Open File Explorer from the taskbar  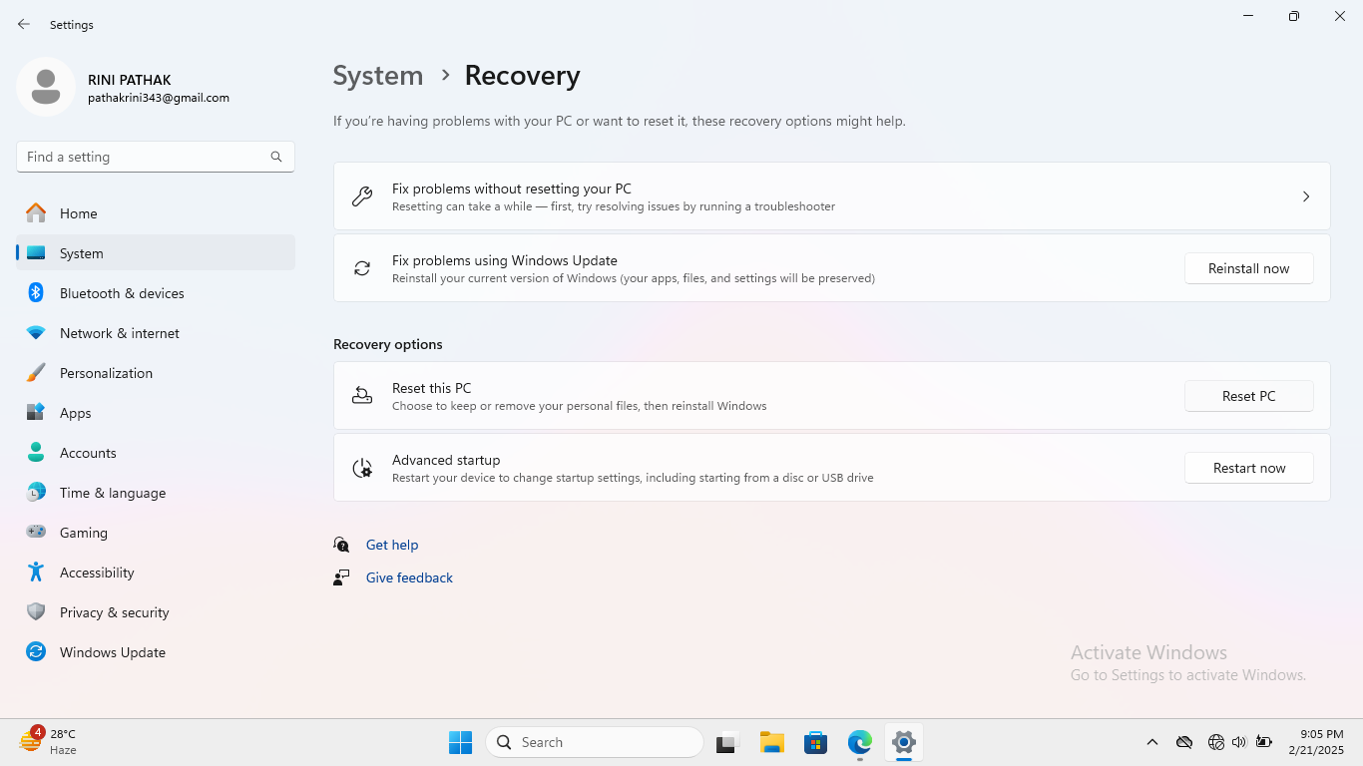click(x=771, y=742)
